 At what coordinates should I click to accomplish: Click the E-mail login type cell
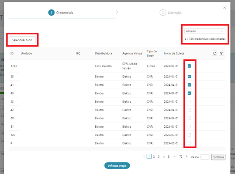coord(151,66)
